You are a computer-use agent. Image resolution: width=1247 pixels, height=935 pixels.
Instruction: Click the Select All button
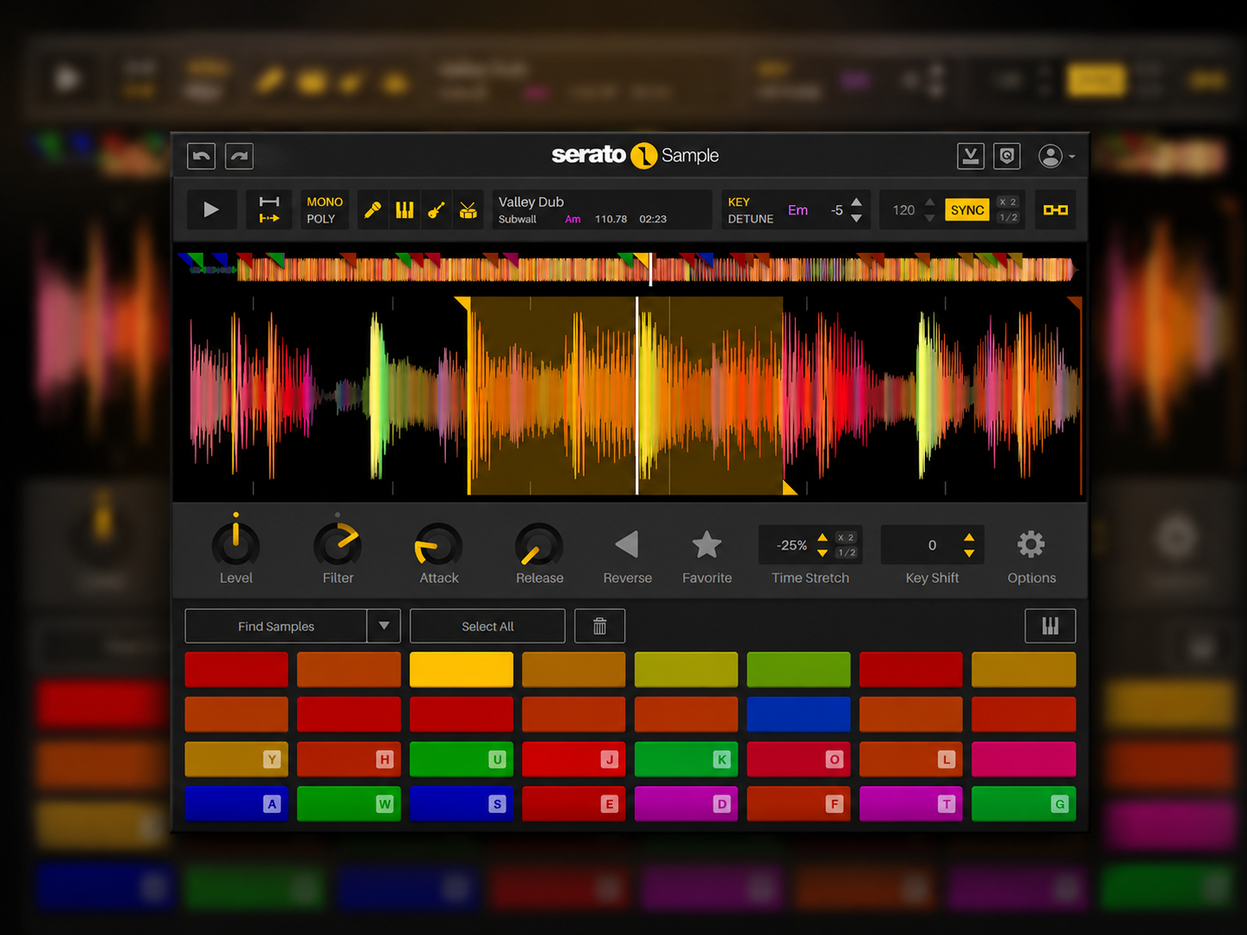[x=487, y=626]
